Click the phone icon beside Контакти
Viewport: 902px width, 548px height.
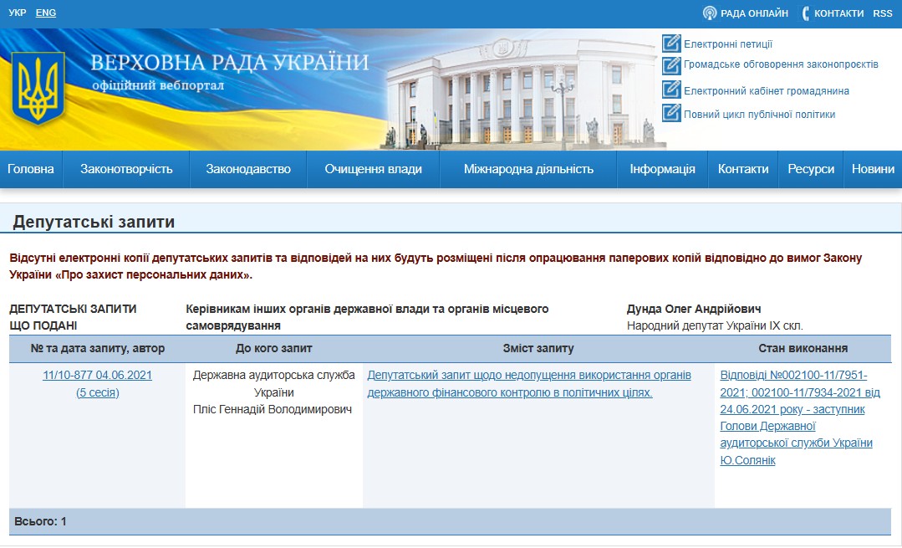coord(805,13)
